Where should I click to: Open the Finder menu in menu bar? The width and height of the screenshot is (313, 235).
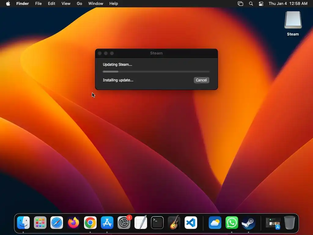coord(23,4)
